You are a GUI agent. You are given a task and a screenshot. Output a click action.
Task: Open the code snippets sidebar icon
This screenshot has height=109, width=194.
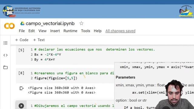[x=5, y=55]
